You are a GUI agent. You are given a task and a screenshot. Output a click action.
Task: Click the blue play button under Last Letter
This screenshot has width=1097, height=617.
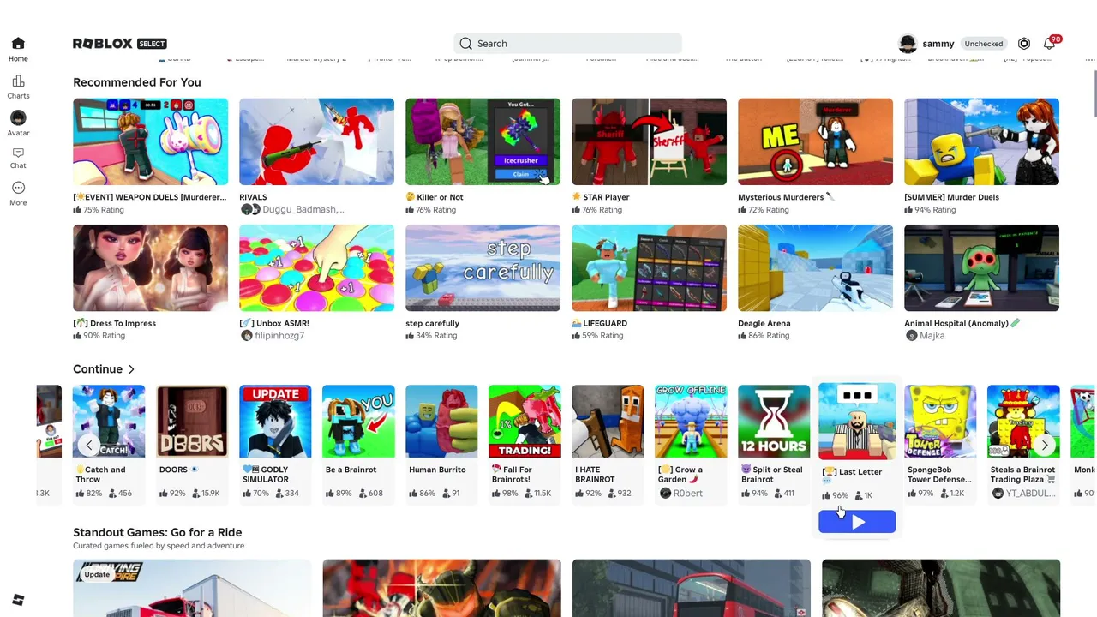pyautogui.click(x=857, y=522)
